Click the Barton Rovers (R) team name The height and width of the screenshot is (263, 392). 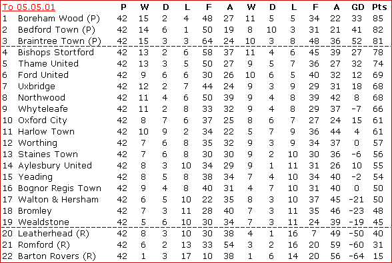point(57,256)
